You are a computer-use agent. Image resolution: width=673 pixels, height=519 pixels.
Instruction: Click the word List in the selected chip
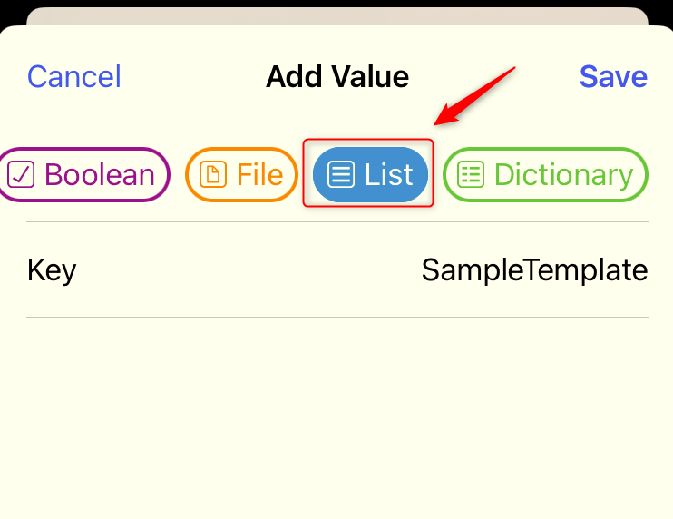tap(389, 174)
